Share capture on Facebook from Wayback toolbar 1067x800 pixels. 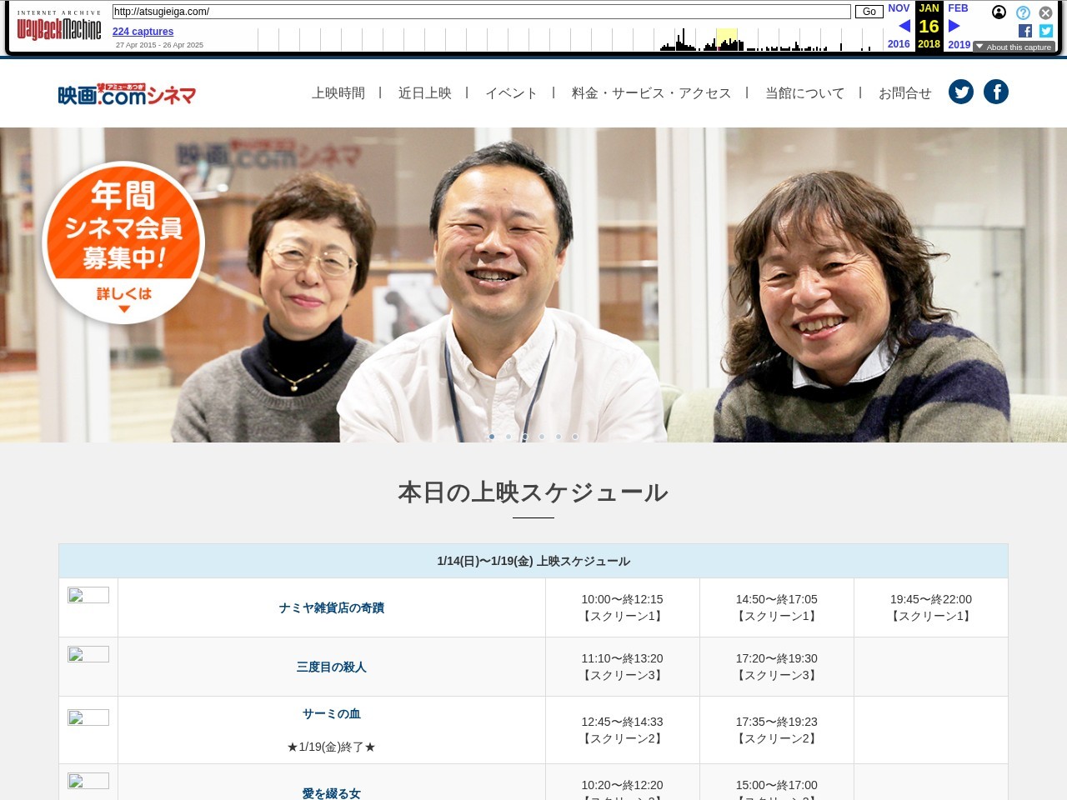point(1025,31)
